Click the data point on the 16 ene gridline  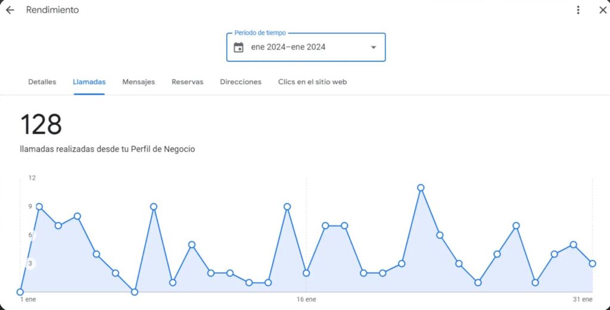coord(306,273)
